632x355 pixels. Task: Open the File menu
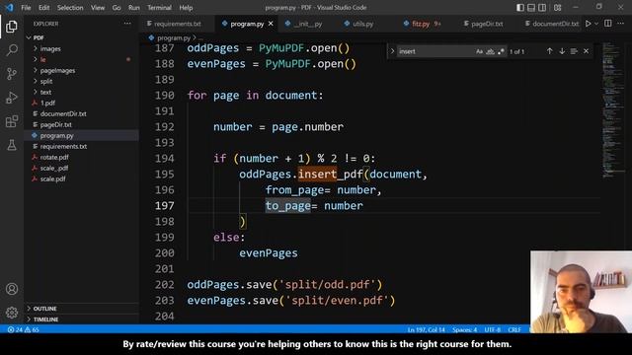[x=26, y=8]
